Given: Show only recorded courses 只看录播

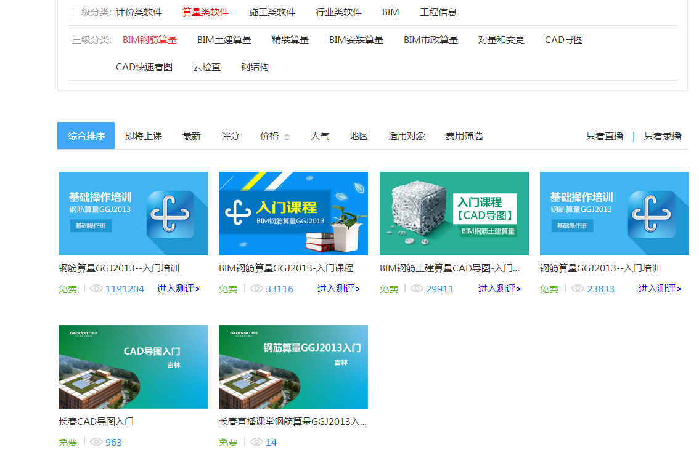Looking at the screenshot, I should 663,136.
